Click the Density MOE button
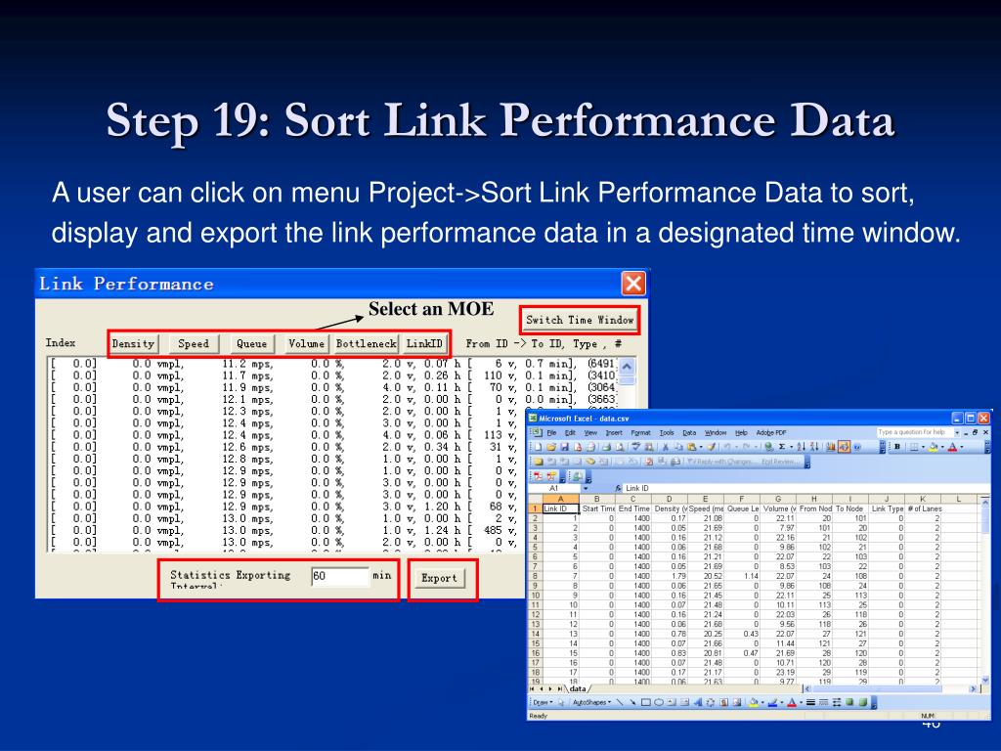 [x=133, y=343]
